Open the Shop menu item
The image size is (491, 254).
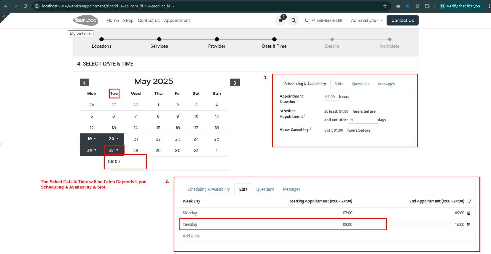[x=128, y=21]
